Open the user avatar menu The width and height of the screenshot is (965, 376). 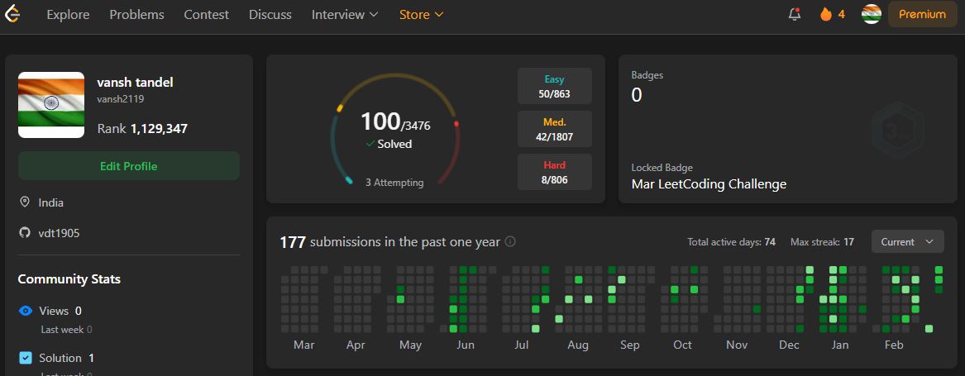(871, 14)
